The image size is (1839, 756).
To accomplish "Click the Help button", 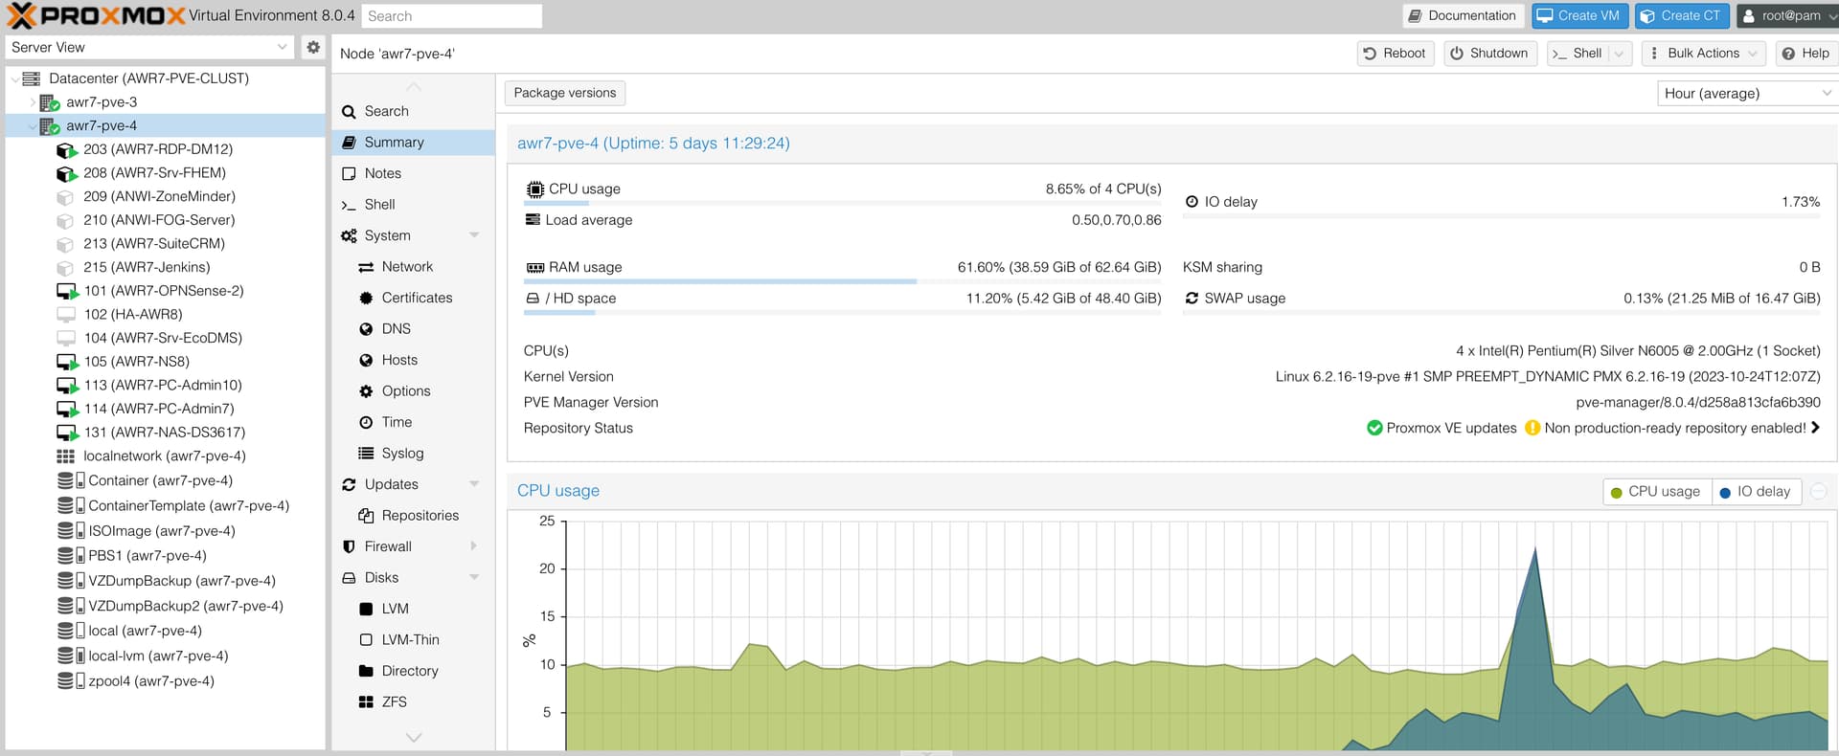I will (1805, 54).
